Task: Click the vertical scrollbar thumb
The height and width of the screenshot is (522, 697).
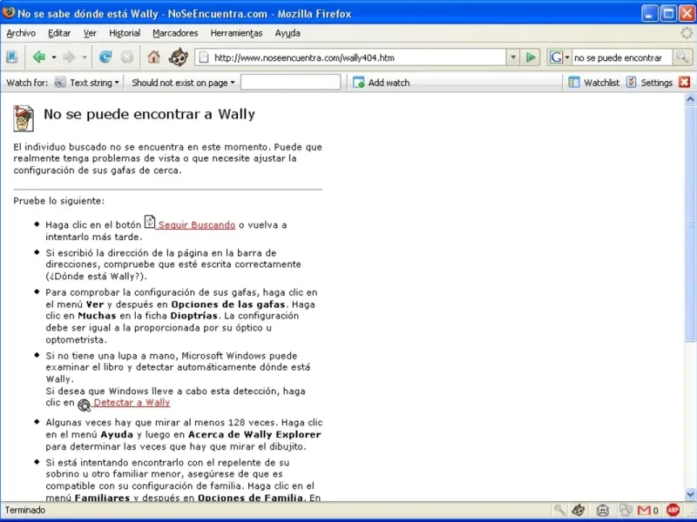Action: tap(690, 224)
